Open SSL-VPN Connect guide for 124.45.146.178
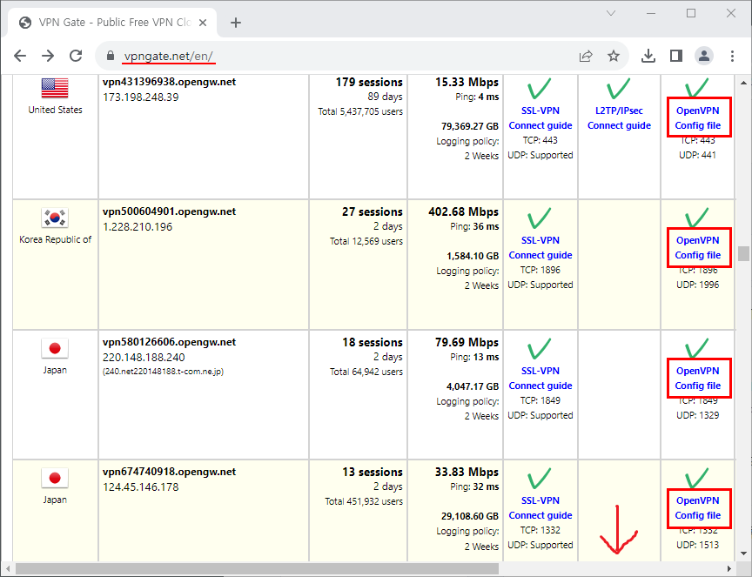 540,507
